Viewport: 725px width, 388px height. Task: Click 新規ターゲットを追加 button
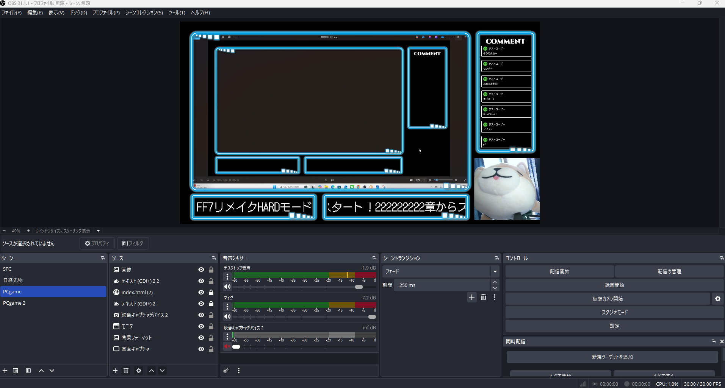point(612,357)
